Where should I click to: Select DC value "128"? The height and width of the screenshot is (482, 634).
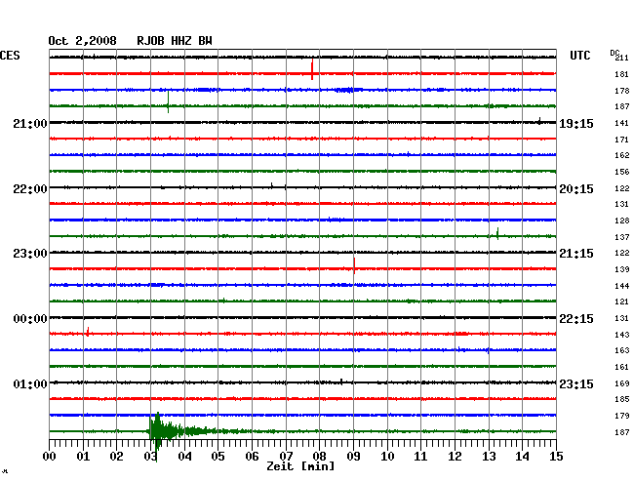click(622, 221)
